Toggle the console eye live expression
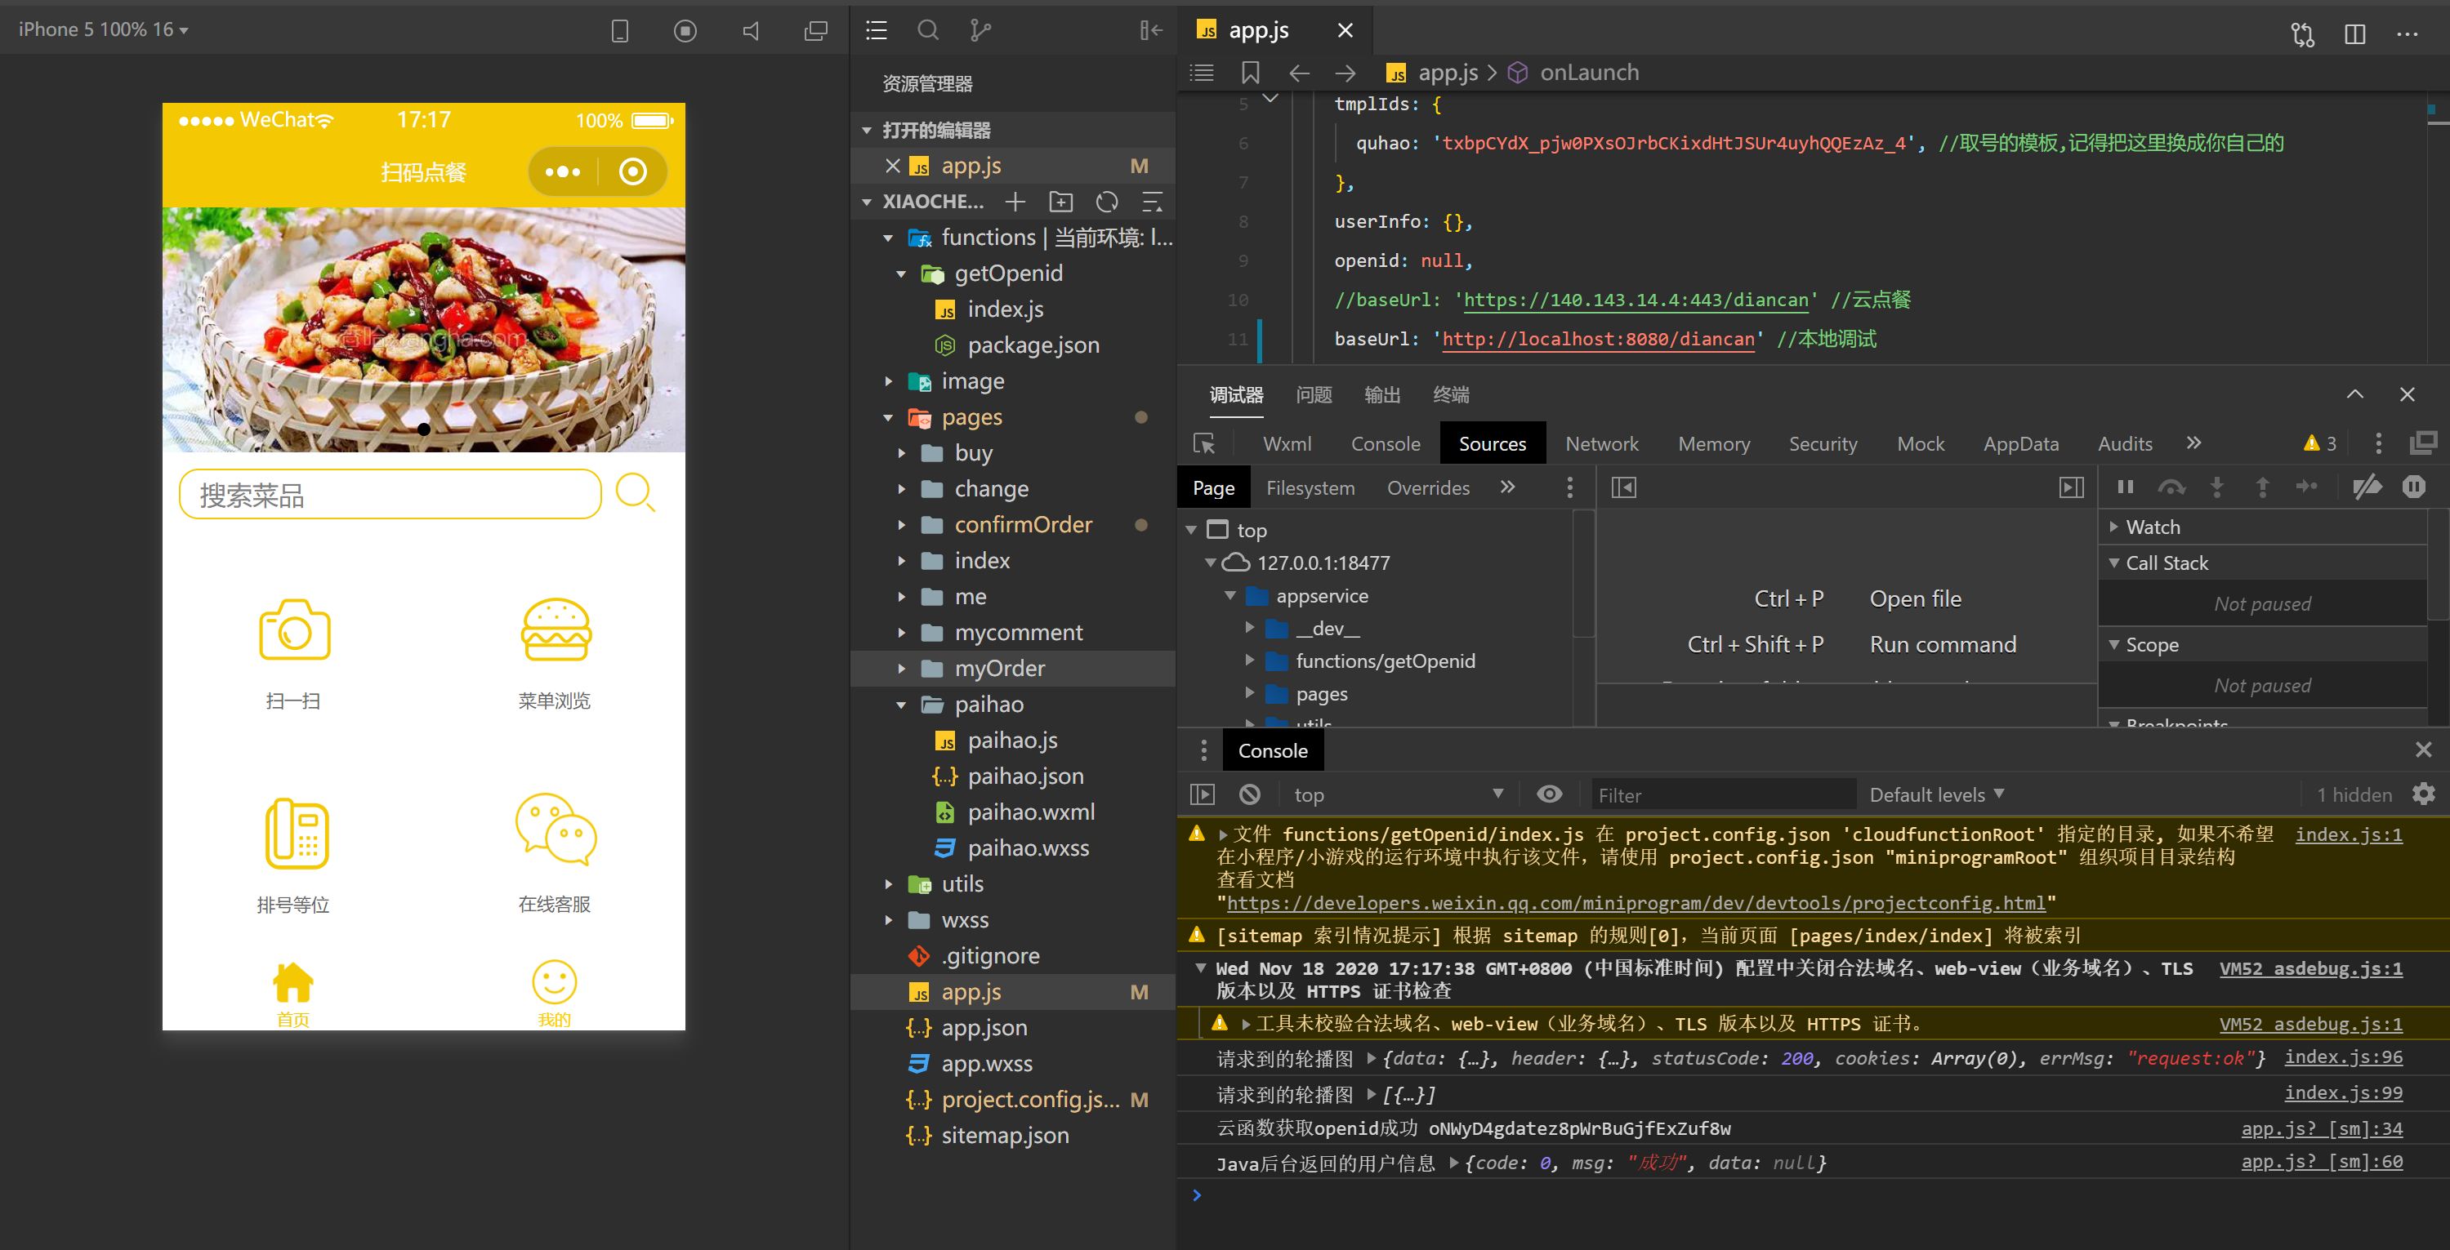This screenshot has height=1250, width=2450. click(x=1549, y=794)
